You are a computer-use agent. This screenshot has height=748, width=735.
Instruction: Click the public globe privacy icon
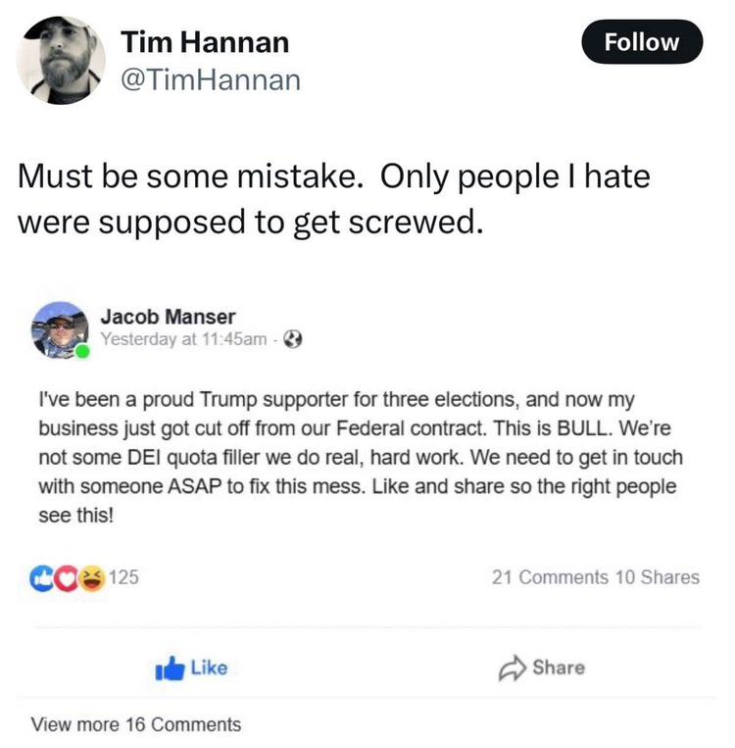(292, 339)
